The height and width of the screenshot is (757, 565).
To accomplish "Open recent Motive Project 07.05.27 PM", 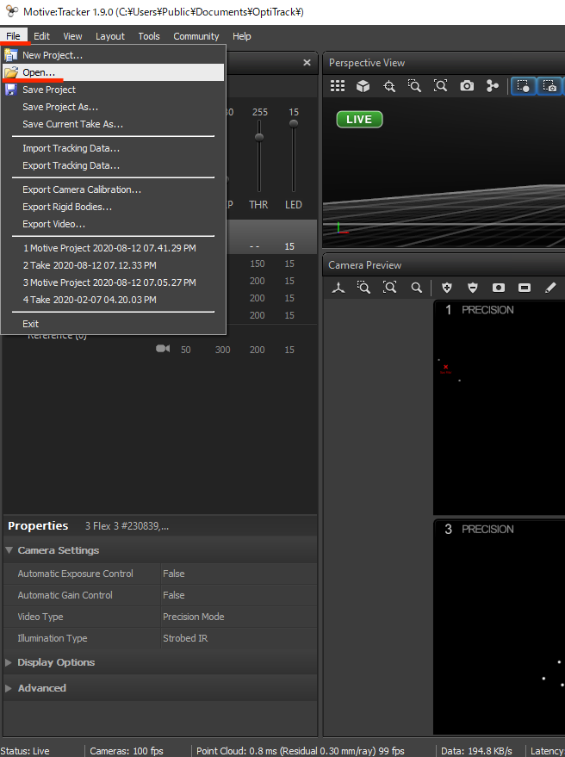I will pos(114,282).
